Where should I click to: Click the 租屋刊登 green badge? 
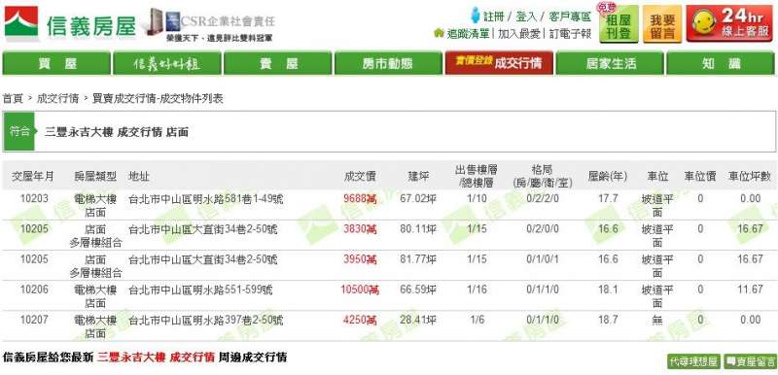(x=619, y=23)
